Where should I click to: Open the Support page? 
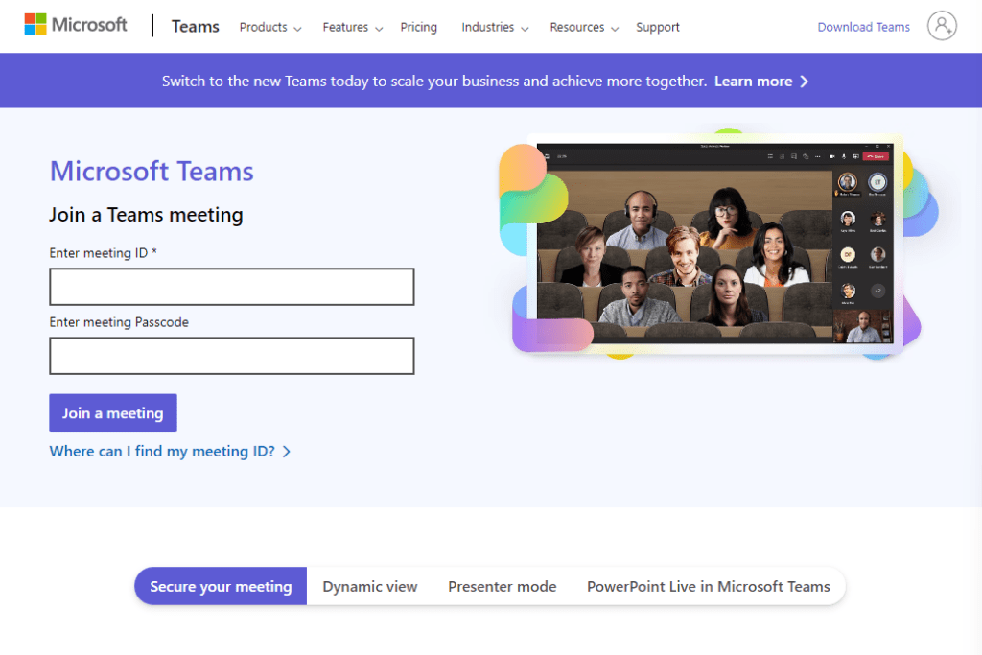(658, 27)
